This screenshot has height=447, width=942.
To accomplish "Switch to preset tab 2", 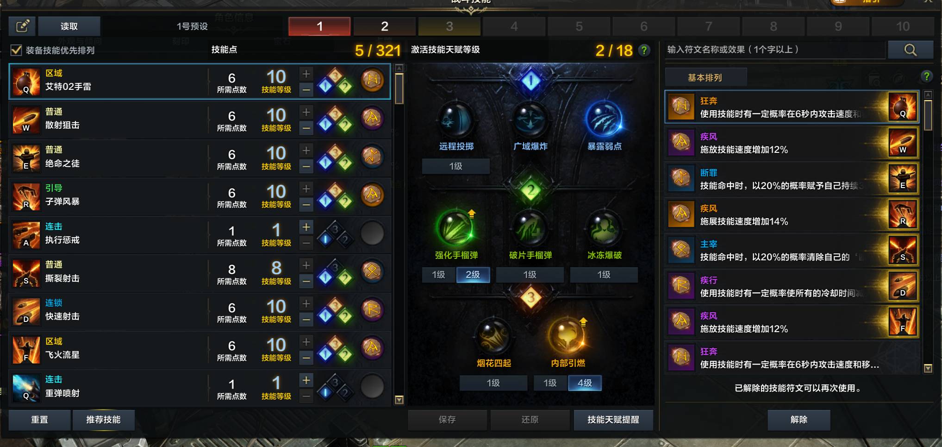I will [384, 26].
